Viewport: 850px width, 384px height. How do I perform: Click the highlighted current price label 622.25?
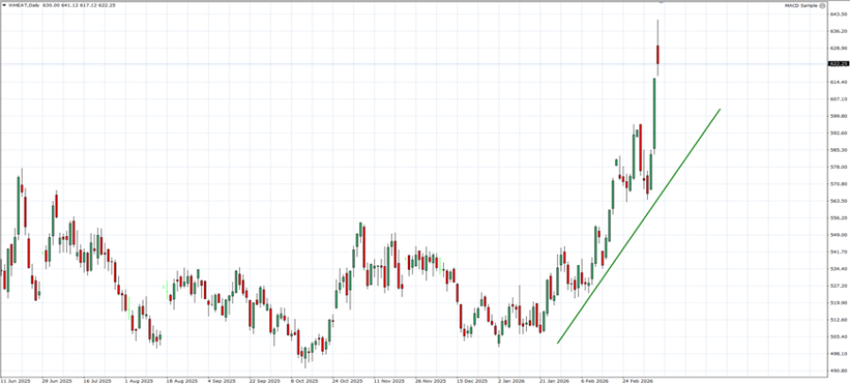837,64
